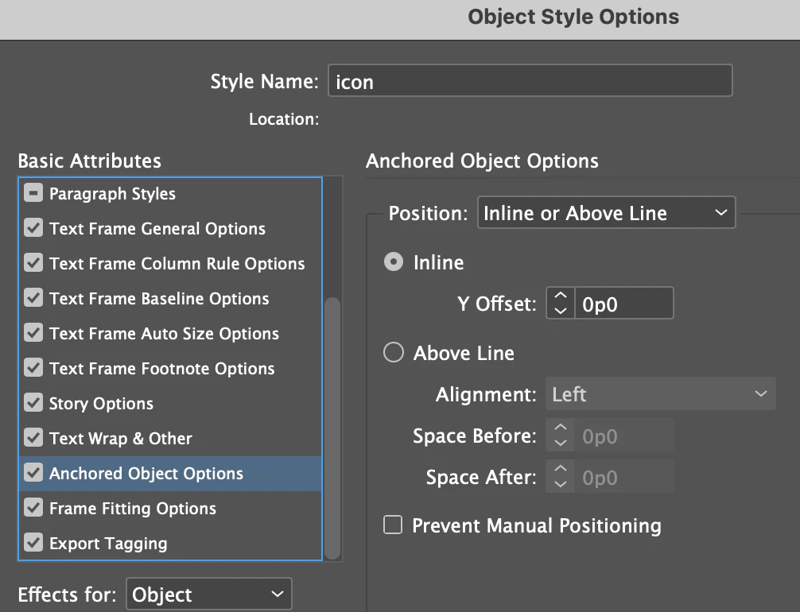Toggle the Paragraph Styles checkbox
This screenshot has height=612, width=800.
(33, 194)
